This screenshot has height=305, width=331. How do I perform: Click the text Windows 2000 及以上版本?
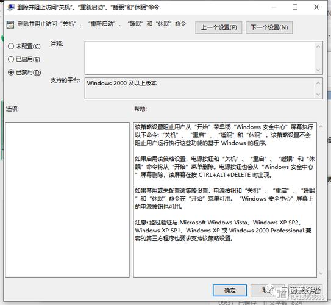coord(122,83)
